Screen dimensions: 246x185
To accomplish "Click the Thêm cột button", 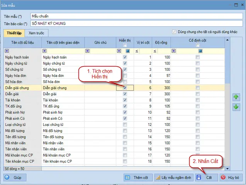I will (138, 177).
